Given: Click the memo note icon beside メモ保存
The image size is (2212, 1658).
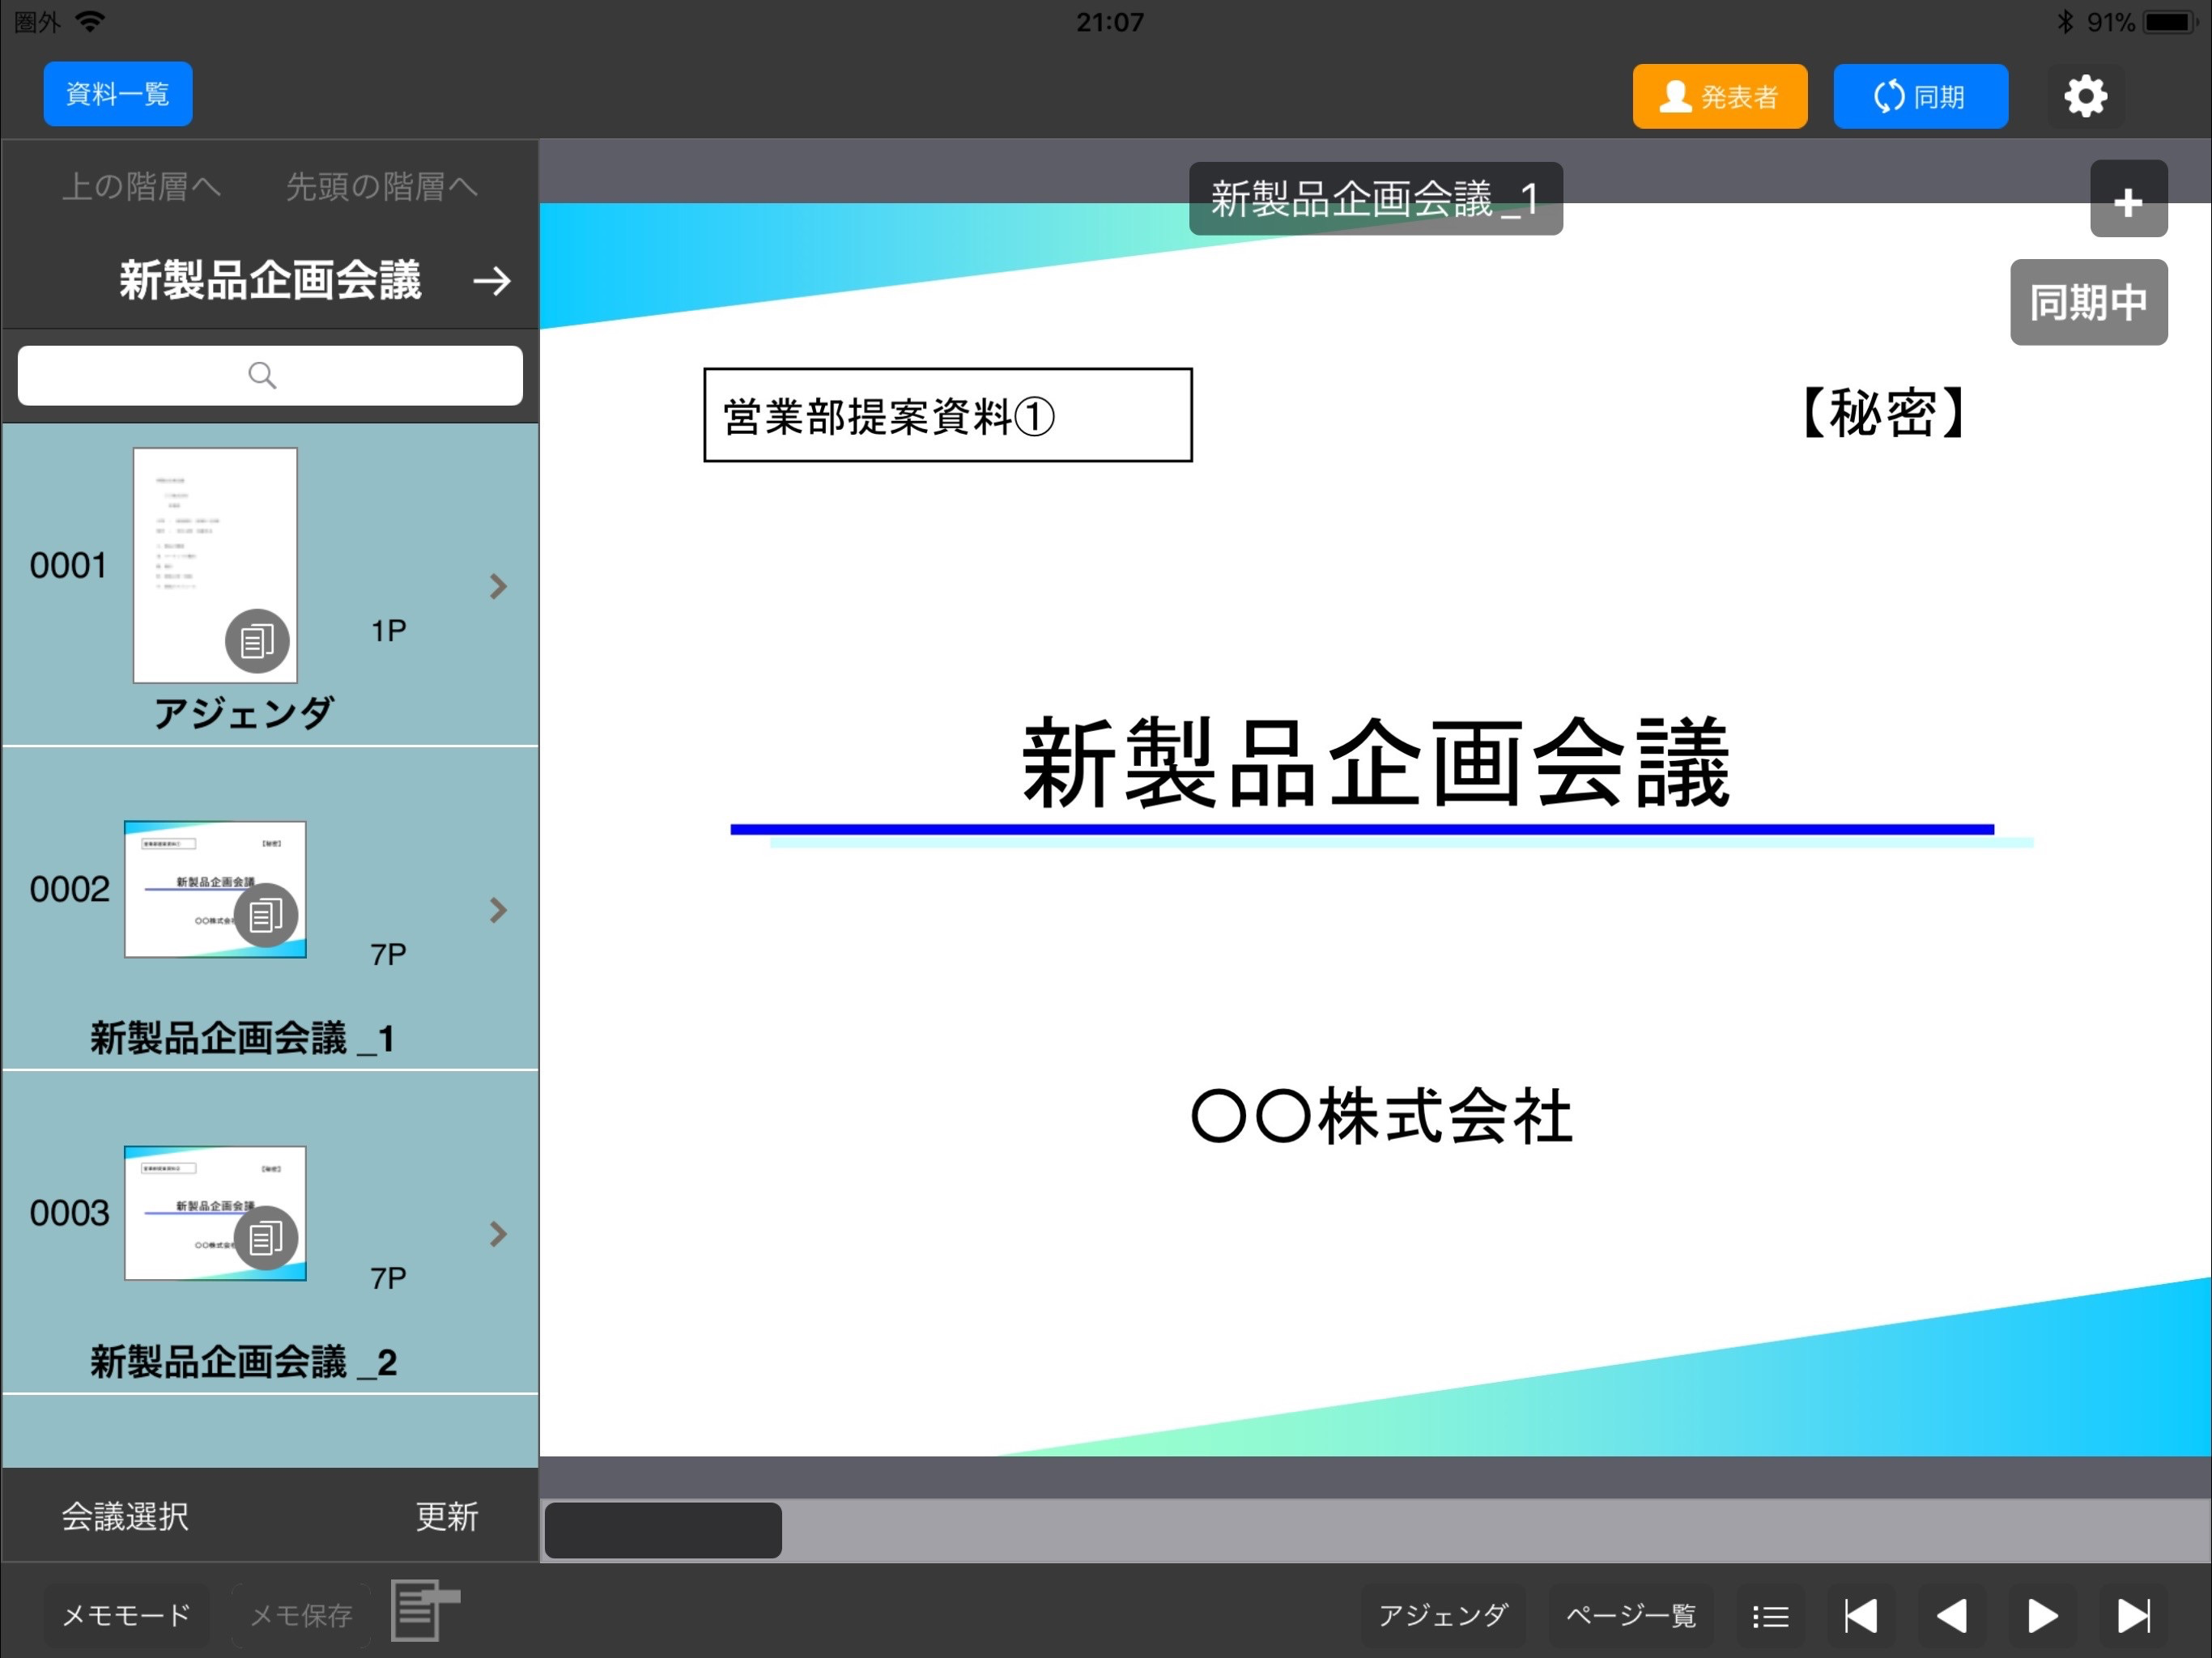Looking at the screenshot, I should click(425, 1610).
